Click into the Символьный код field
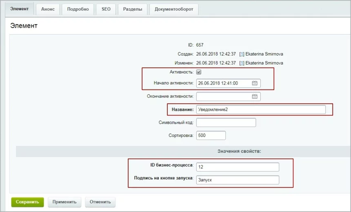Screen dimensions: 351x212 pyautogui.click(x=226, y=123)
